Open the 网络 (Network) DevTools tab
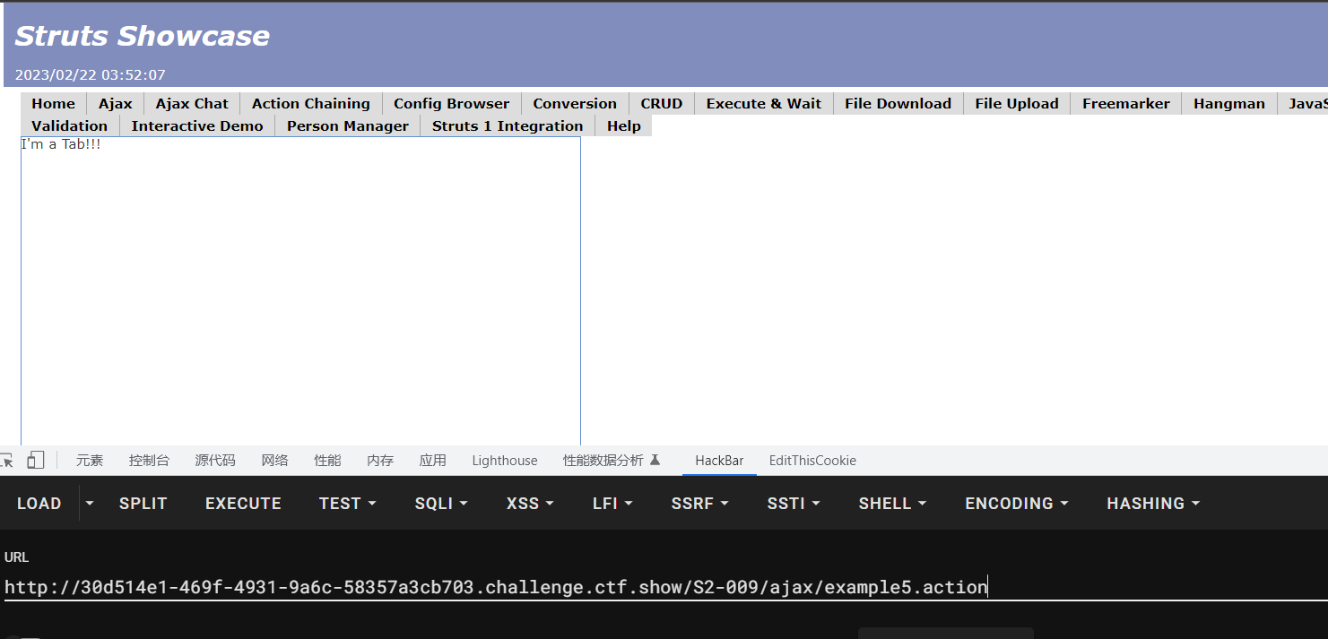The width and height of the screenshot is (1328, 639). pos(274,461)
